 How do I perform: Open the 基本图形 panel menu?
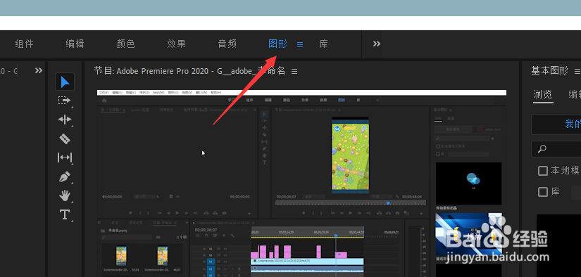pos(577,71)
